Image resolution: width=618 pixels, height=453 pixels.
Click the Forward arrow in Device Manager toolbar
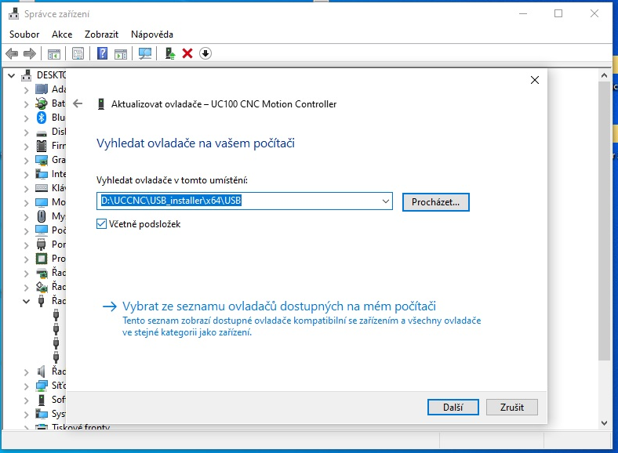coord(30,53)
